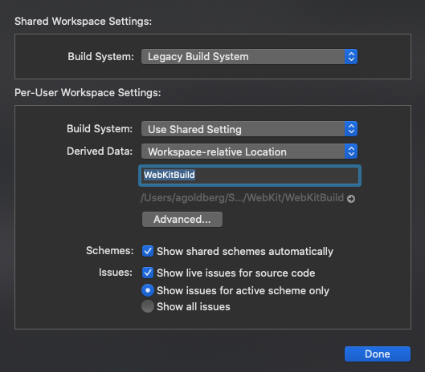Open the Advanced... settings
The height and width of the screenshot is (372, 425).
182,219
